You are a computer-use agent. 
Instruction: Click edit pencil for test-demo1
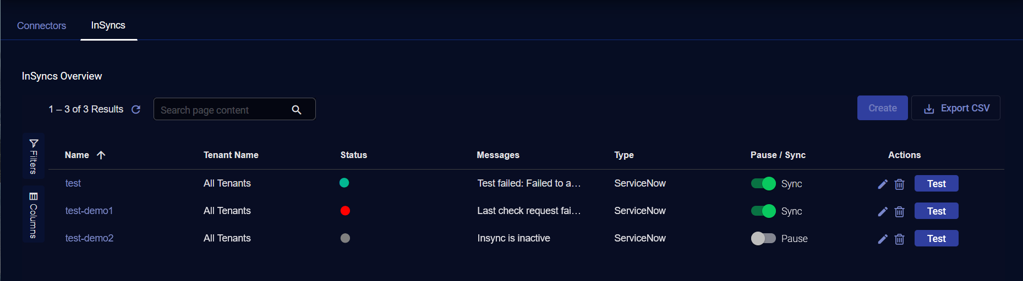click(883, 211)
